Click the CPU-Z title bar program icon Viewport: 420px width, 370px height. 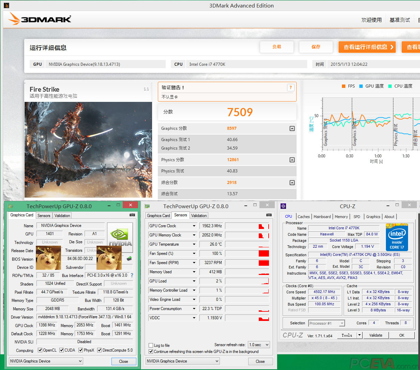coord(284,206)
